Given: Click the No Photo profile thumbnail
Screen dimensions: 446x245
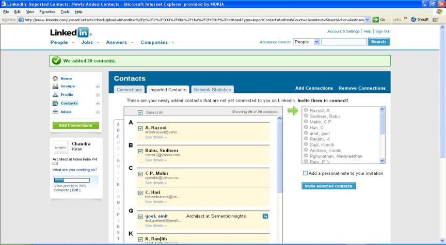Looking at the screenshot, I should [60, 148].
